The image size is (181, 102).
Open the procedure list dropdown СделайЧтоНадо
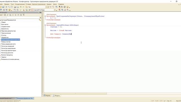[55, 10]
